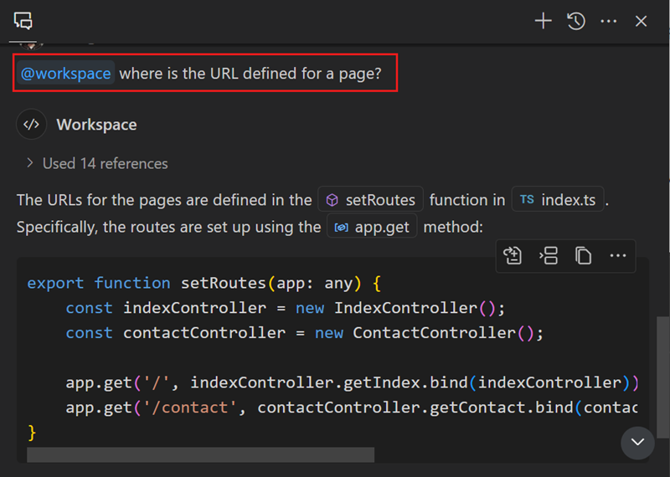This screenshot has width=670, height=477.
Task: Insert code block at cursor
Action: pyautogui.click(x=549, y=255)
